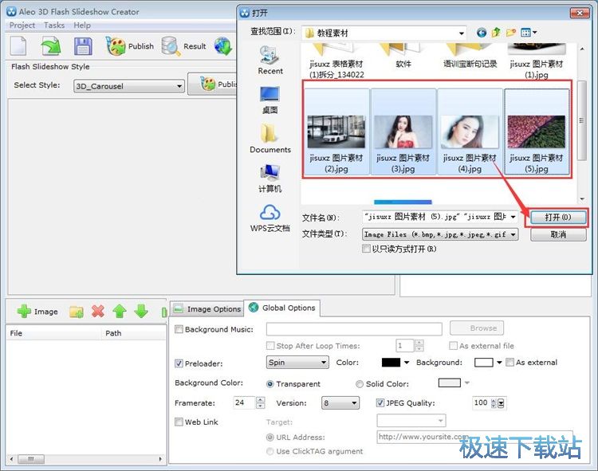Click the Save project floppy disk icon
Screen dimensions: 598x471
(x=83, y=46)
